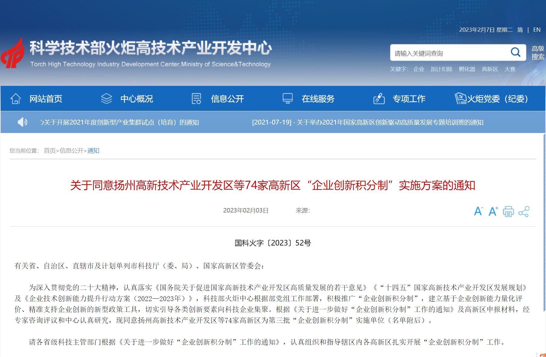
Task: Select keyword 企业
Action: click(419, 69)
